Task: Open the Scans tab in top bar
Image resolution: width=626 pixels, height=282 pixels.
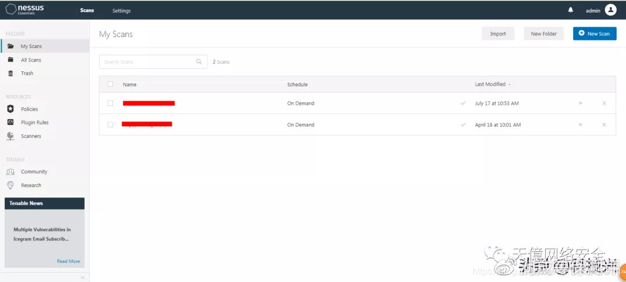Action: coord(87,10)
